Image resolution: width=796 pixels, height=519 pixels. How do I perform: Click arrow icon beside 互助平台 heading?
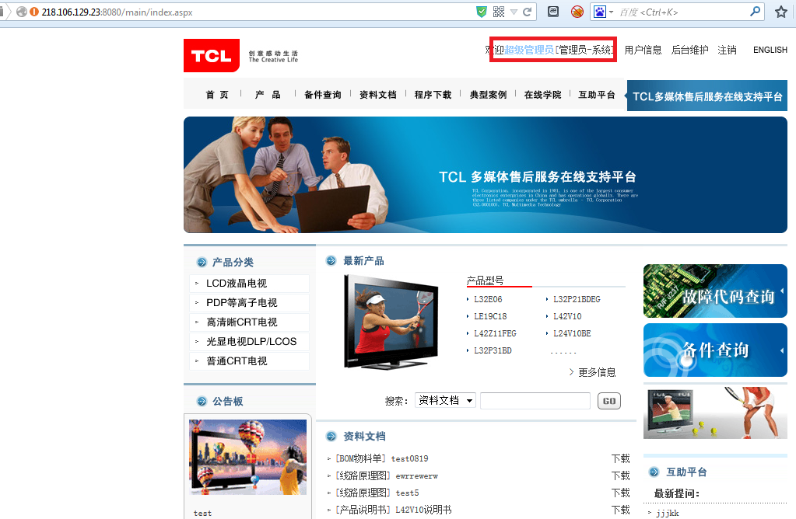point(654,472)
